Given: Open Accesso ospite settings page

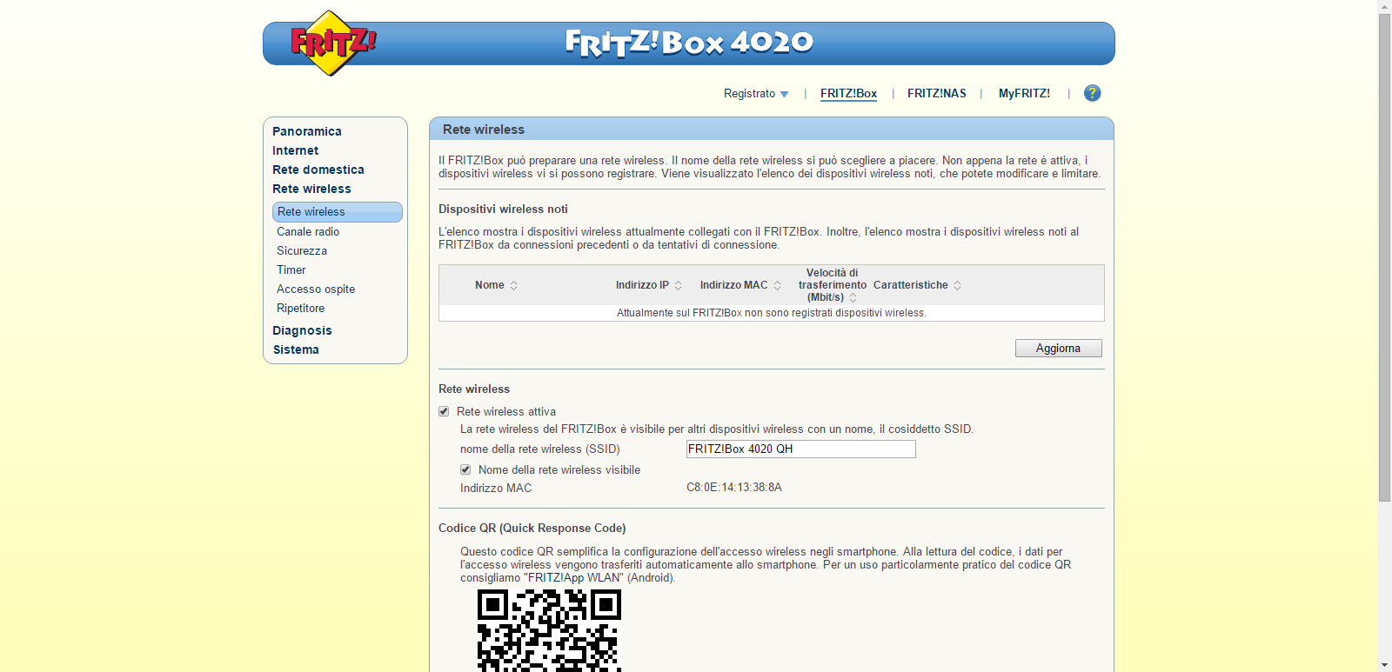Looking at the screenshot, I should click(316, 289).
